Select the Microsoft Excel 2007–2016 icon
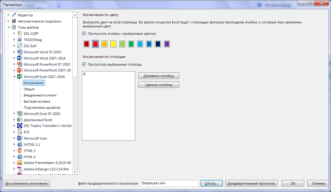331x192 pixels. (x=20, y=77)
